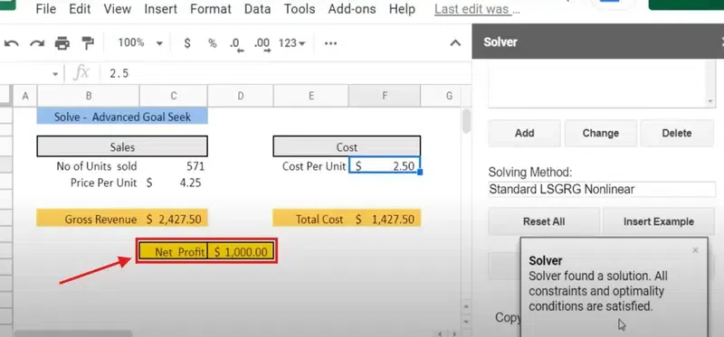Activate the paint format tool
The image size is (724, 337).
coord(87,43)
